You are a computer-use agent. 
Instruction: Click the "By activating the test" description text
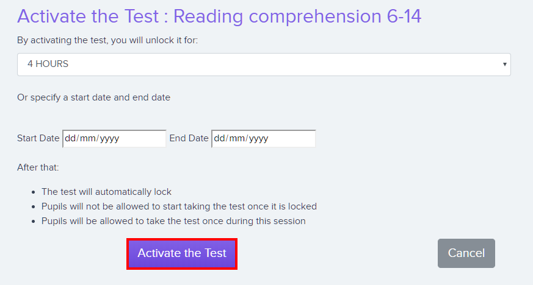(x=107, y=40)
